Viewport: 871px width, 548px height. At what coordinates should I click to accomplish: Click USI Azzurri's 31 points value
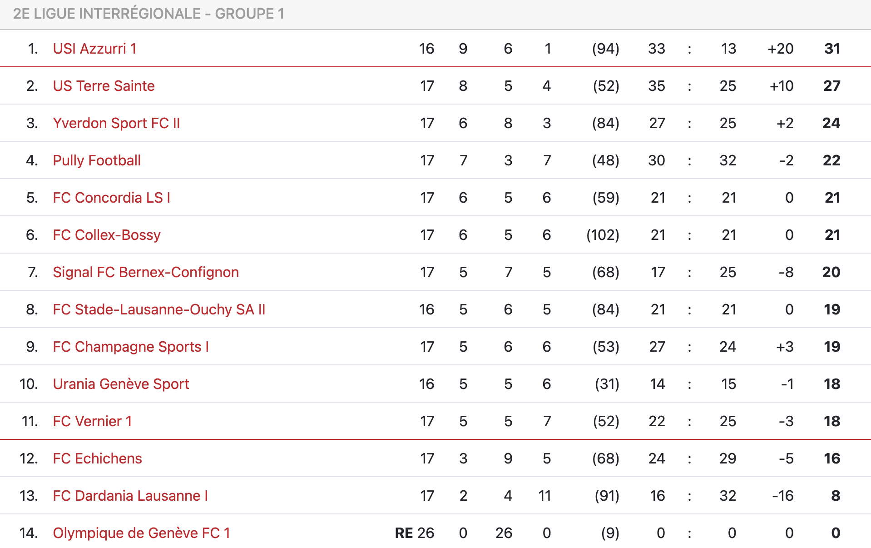point(832,49)
